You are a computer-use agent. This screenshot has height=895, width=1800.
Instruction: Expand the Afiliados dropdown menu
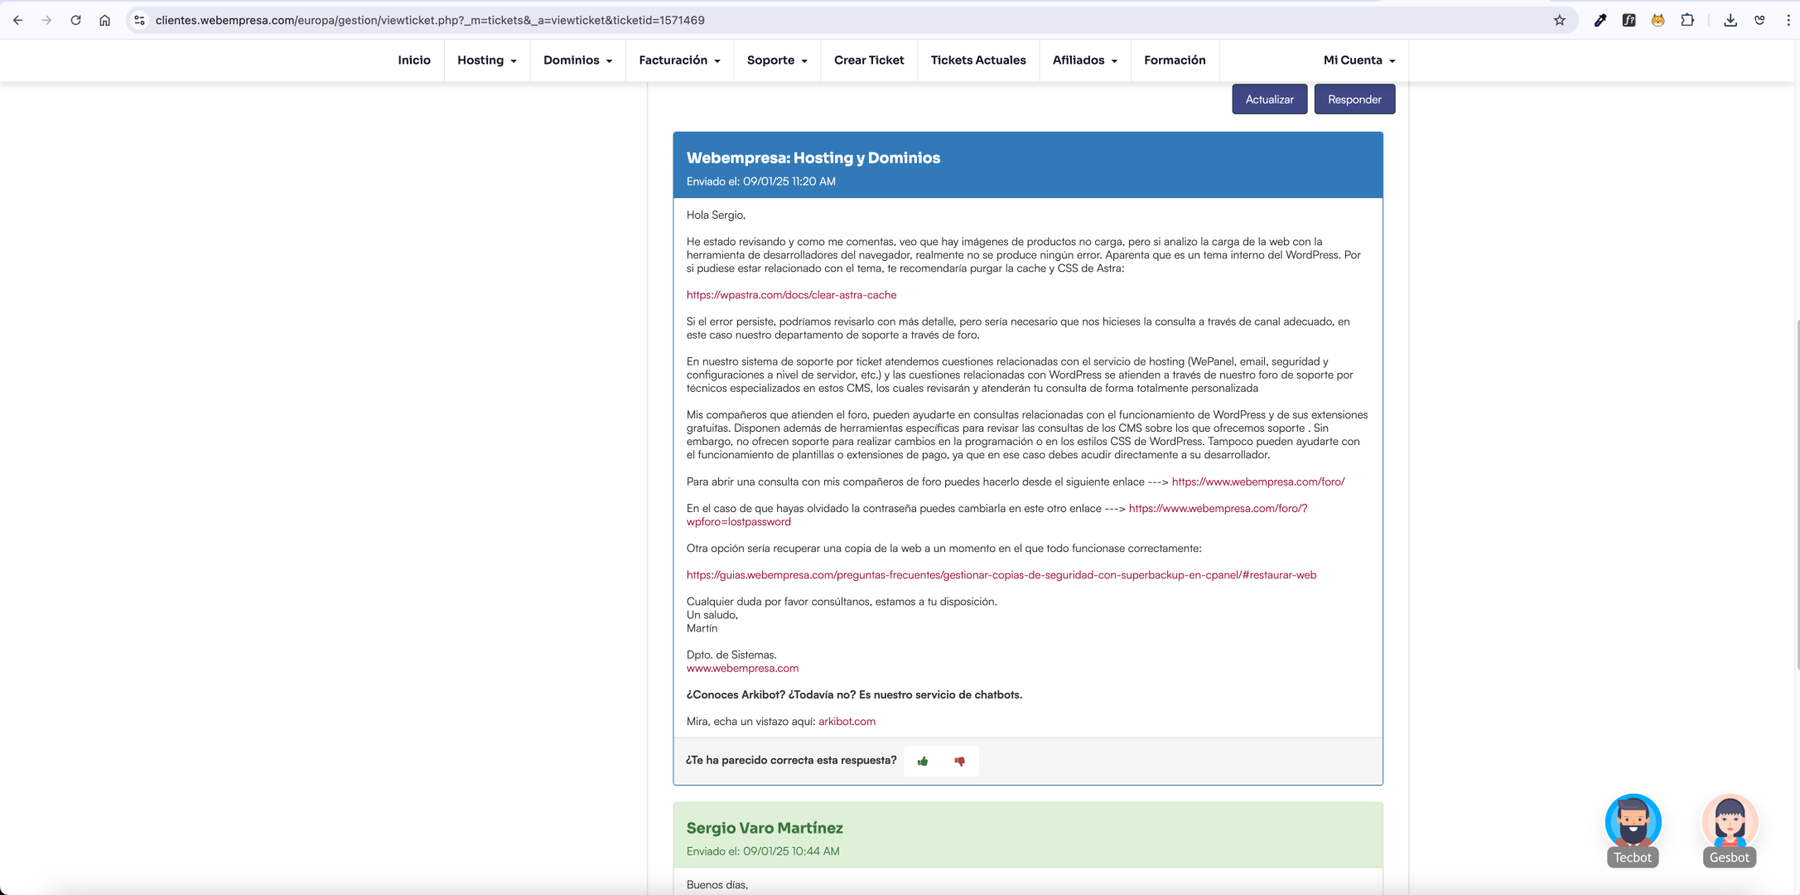coord(1085,60)
